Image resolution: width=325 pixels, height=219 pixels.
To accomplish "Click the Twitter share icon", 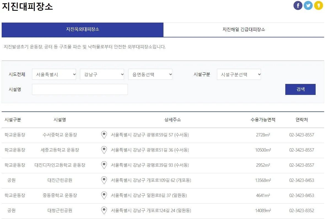I will point(308,5).
